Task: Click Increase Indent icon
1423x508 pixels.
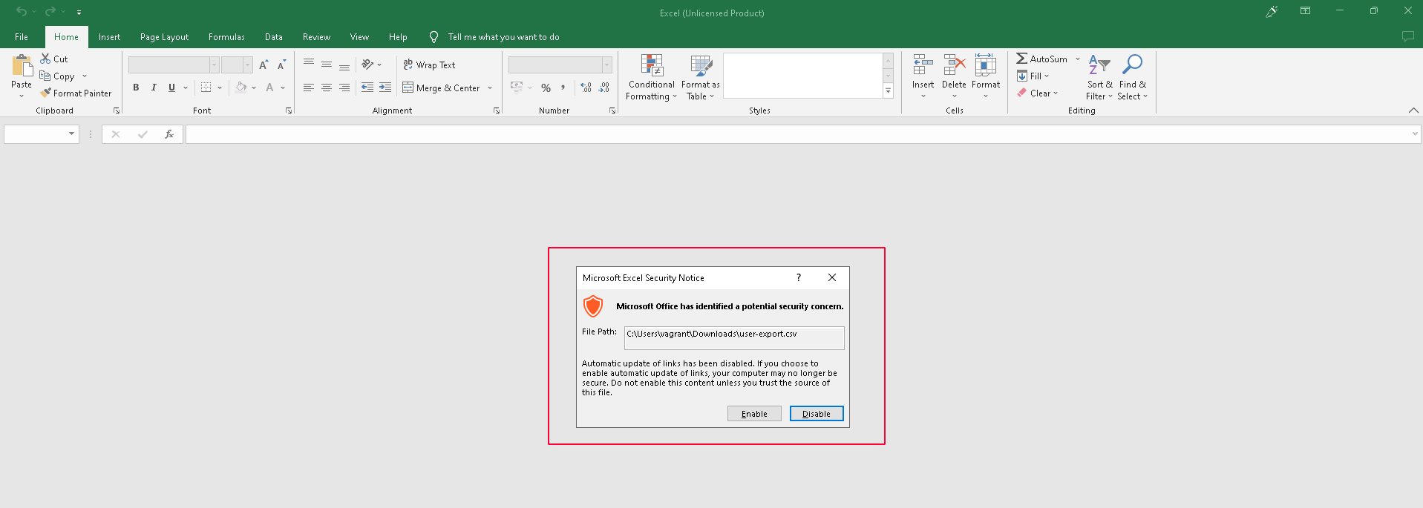Action: click(x=385, y=88)
